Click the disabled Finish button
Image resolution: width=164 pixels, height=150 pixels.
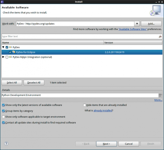[151, 144]
